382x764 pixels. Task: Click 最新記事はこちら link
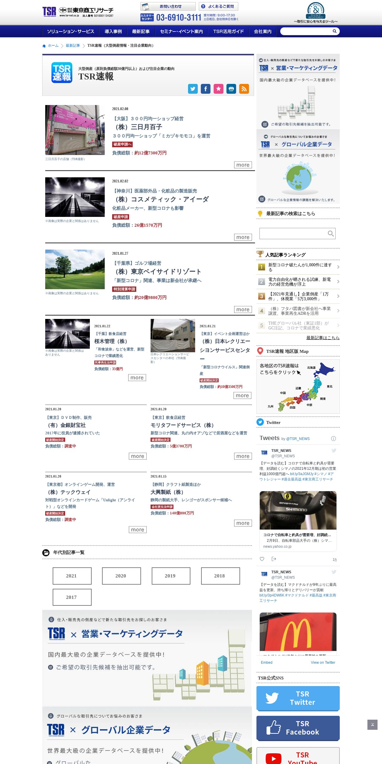pos(323,338)
